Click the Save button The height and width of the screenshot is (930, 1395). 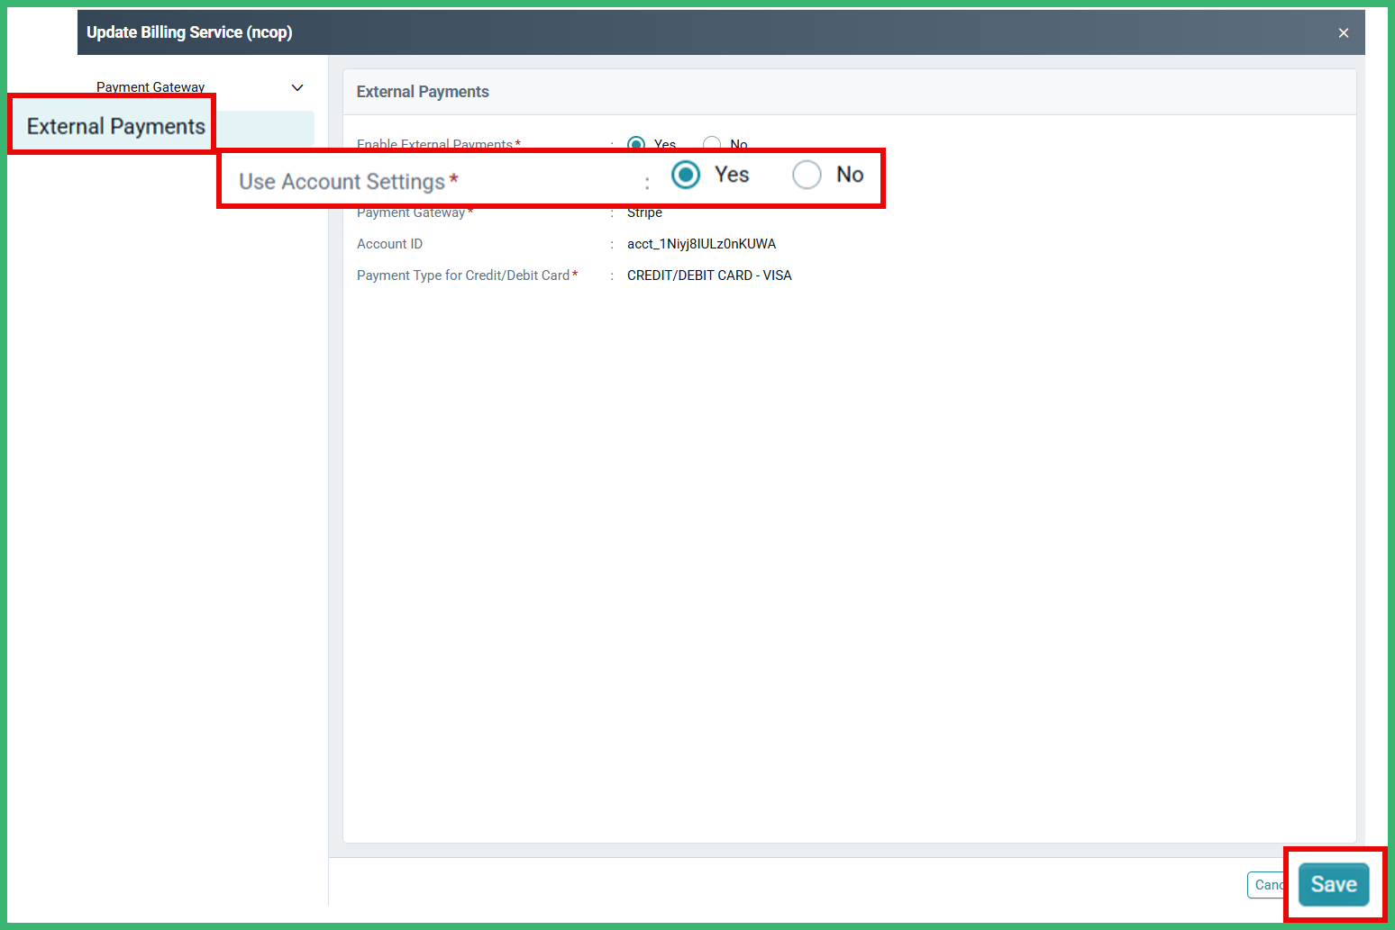[x=1334, y=885]
